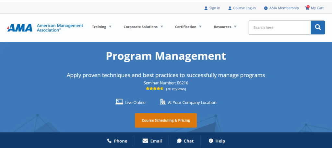Click the American Management Association text
This screenshot has width=332, height=148.
click(60, 28)
